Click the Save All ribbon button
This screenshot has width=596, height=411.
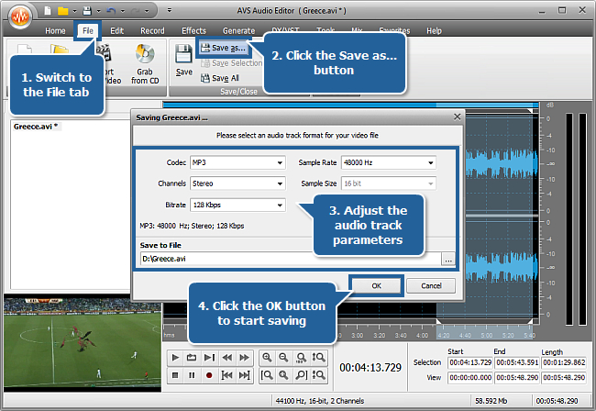click(220, 78)
